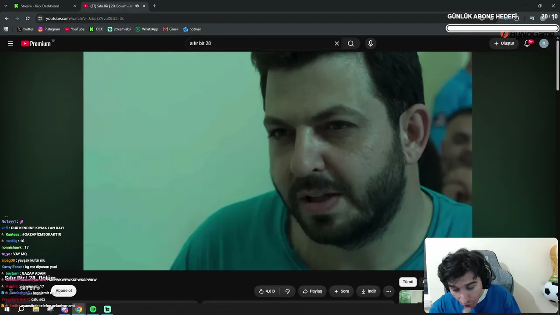Open more video actions menu
The width and height of the screenshot is (560, 315).
click(388, 291)
